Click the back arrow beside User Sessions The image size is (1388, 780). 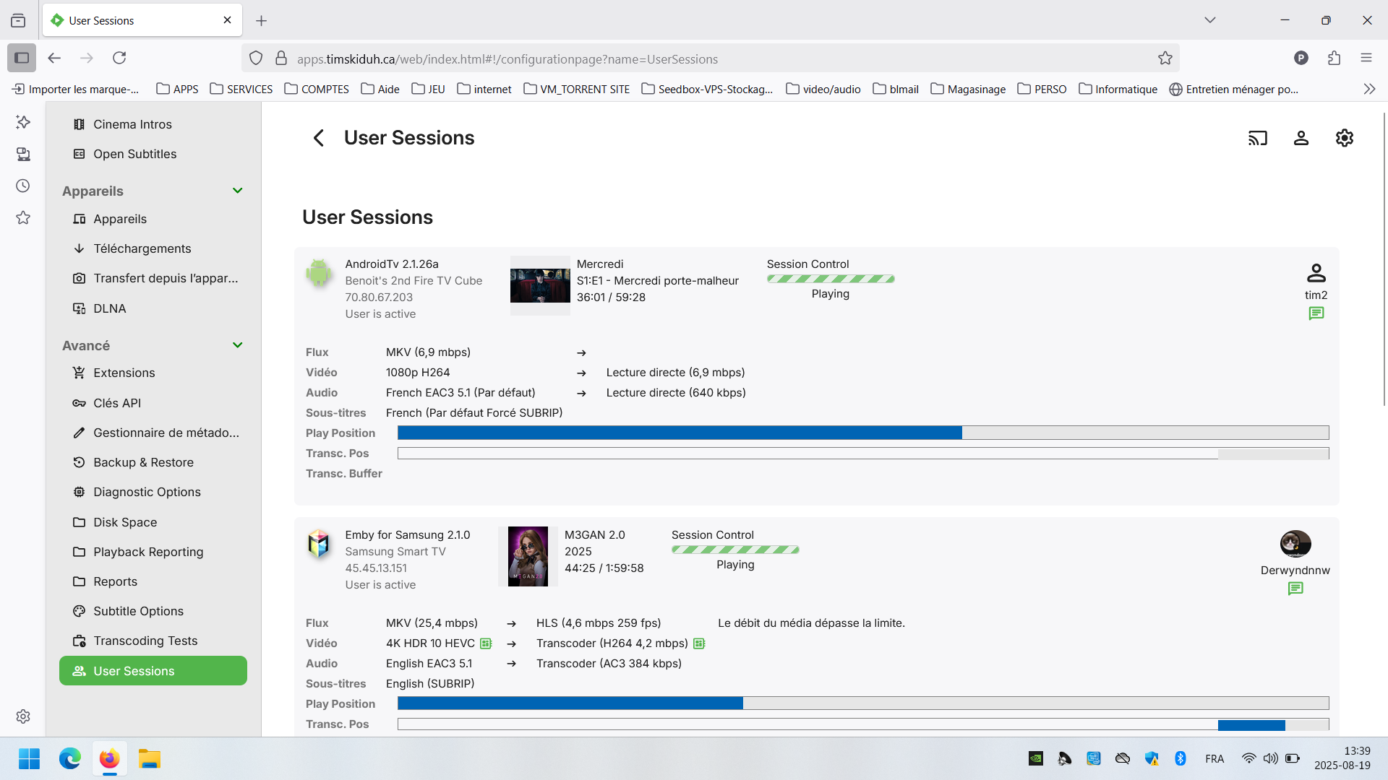coord(318,138)
